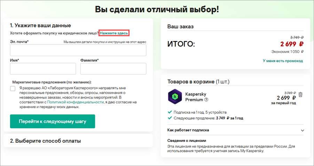
Task: Focus the 'Эл. почта' email input field
Action: click(78, 50)
